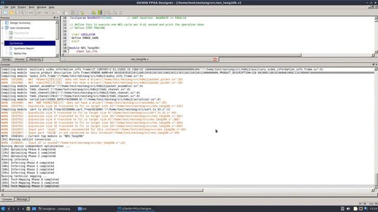Click the GOWIN FPGA Designer taskbar button
Image resolution: width=378 pixels, height=212 pixels.
[x=135, y=209]
